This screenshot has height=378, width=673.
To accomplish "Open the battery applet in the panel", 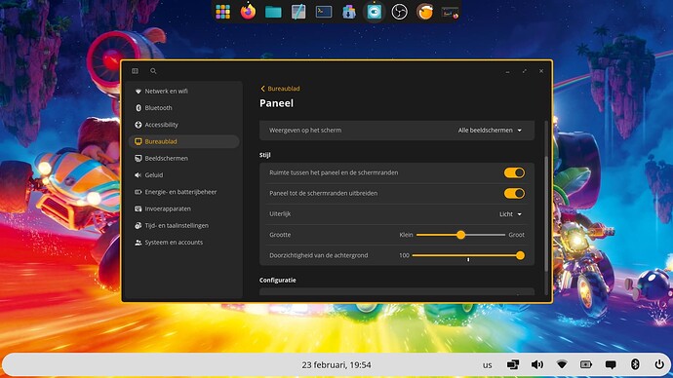I will (x=586, y=364).
